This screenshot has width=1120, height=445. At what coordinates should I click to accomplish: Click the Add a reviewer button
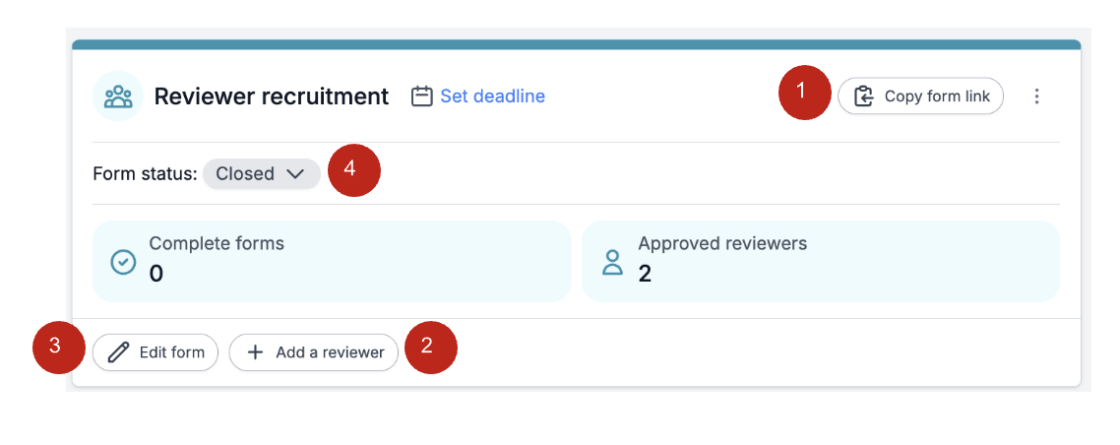tap(314, 352)
